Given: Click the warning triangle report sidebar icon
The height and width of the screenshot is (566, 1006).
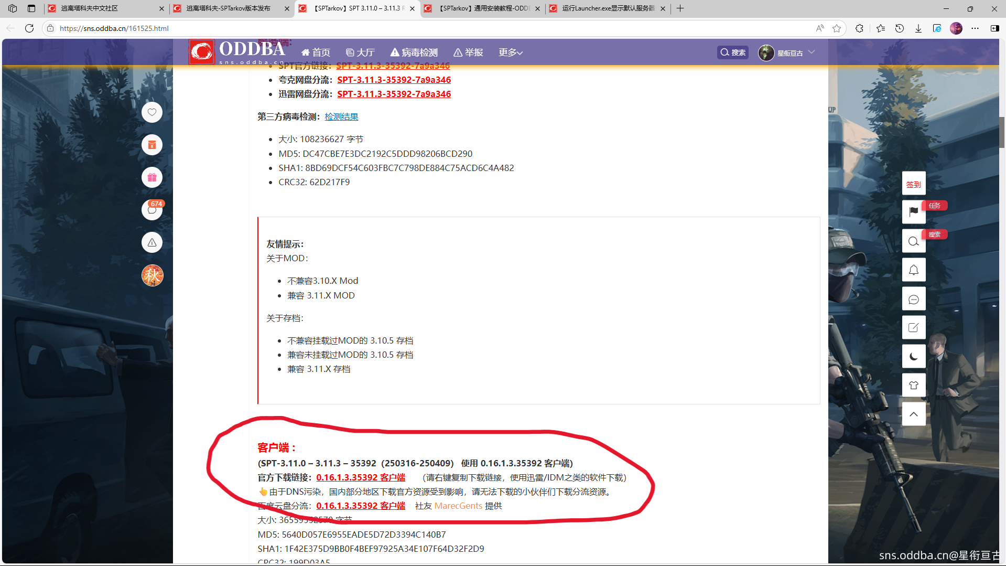Looking at the screenshot, I should click(152, 242).
